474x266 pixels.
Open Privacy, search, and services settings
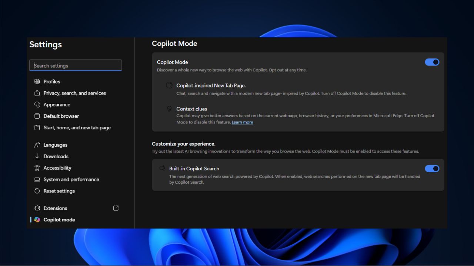pyautogui.click(x=75, y=93)
